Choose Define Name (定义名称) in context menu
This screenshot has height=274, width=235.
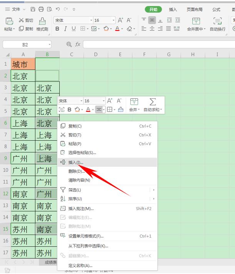[107, 266]
